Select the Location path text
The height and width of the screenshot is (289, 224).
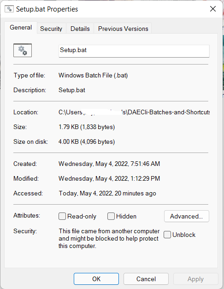click(134, 112)
